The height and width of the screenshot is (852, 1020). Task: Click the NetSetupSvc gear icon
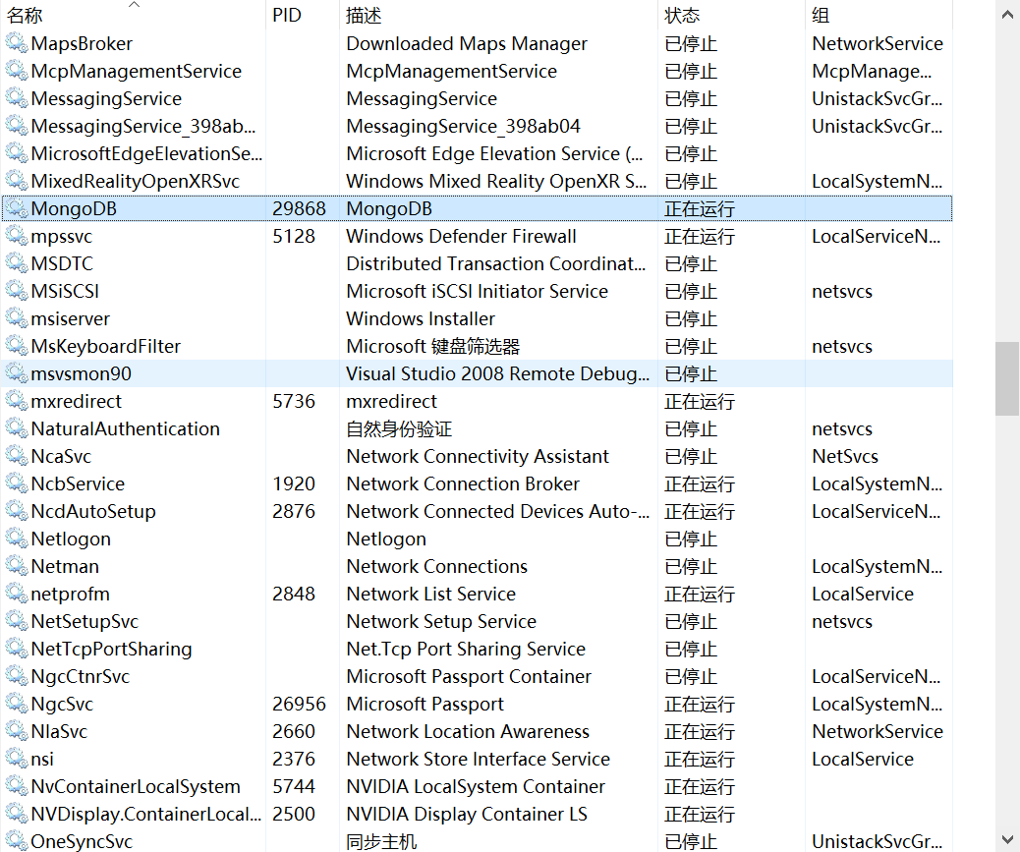point(17,621)
